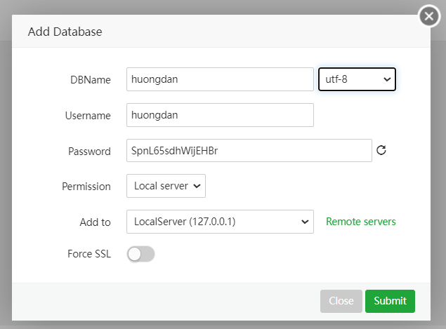
Task: Click the Permission label text
Action: [x=86, y=187]
